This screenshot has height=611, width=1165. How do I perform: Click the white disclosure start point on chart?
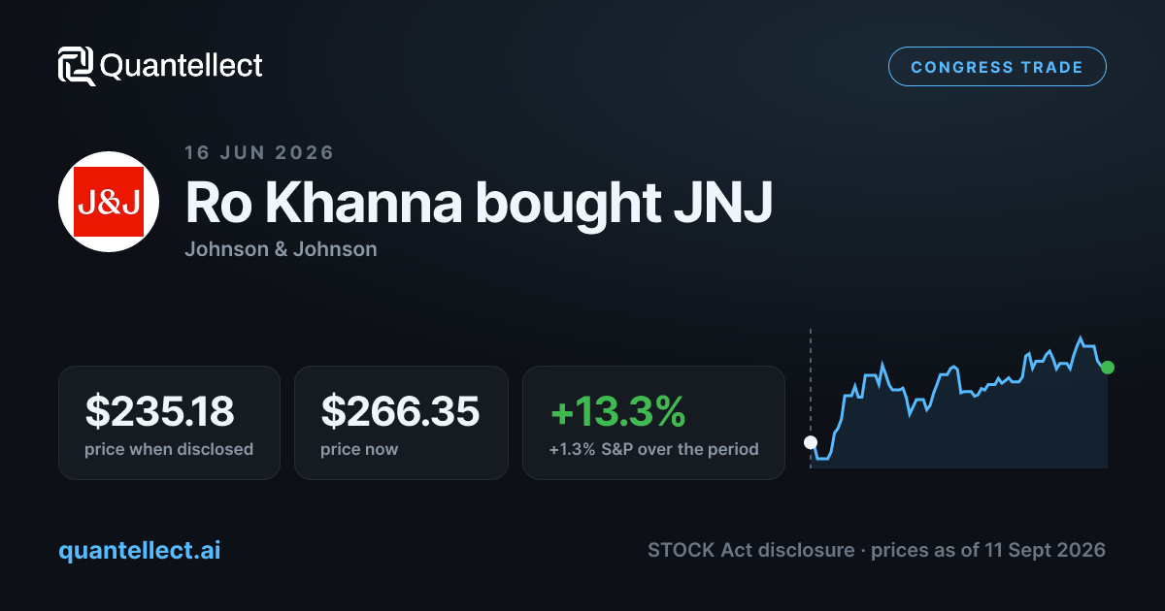(811, 443)
